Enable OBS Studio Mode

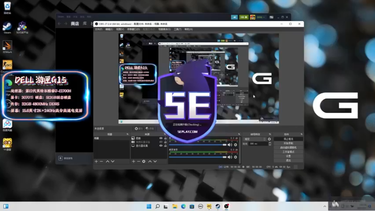tap(288, 152)
